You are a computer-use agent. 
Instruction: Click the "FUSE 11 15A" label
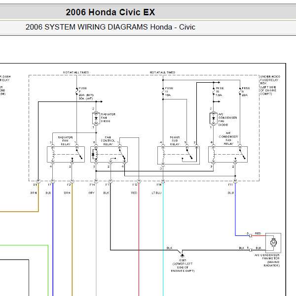[169, 92]
